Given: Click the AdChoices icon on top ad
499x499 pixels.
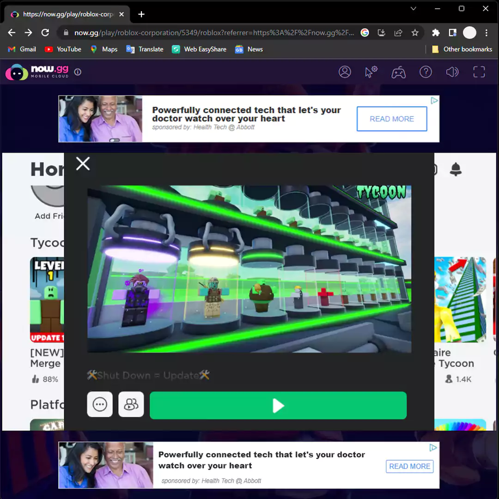Looking at the screenshot, I should (434, 101).
